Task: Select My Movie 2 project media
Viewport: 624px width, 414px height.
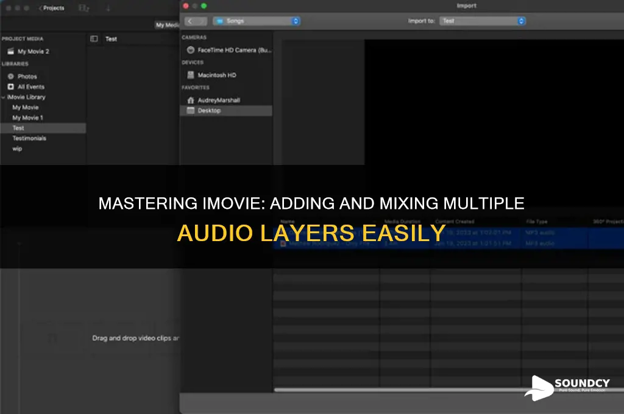Action: pyautogui.click(x=34, y=51)
